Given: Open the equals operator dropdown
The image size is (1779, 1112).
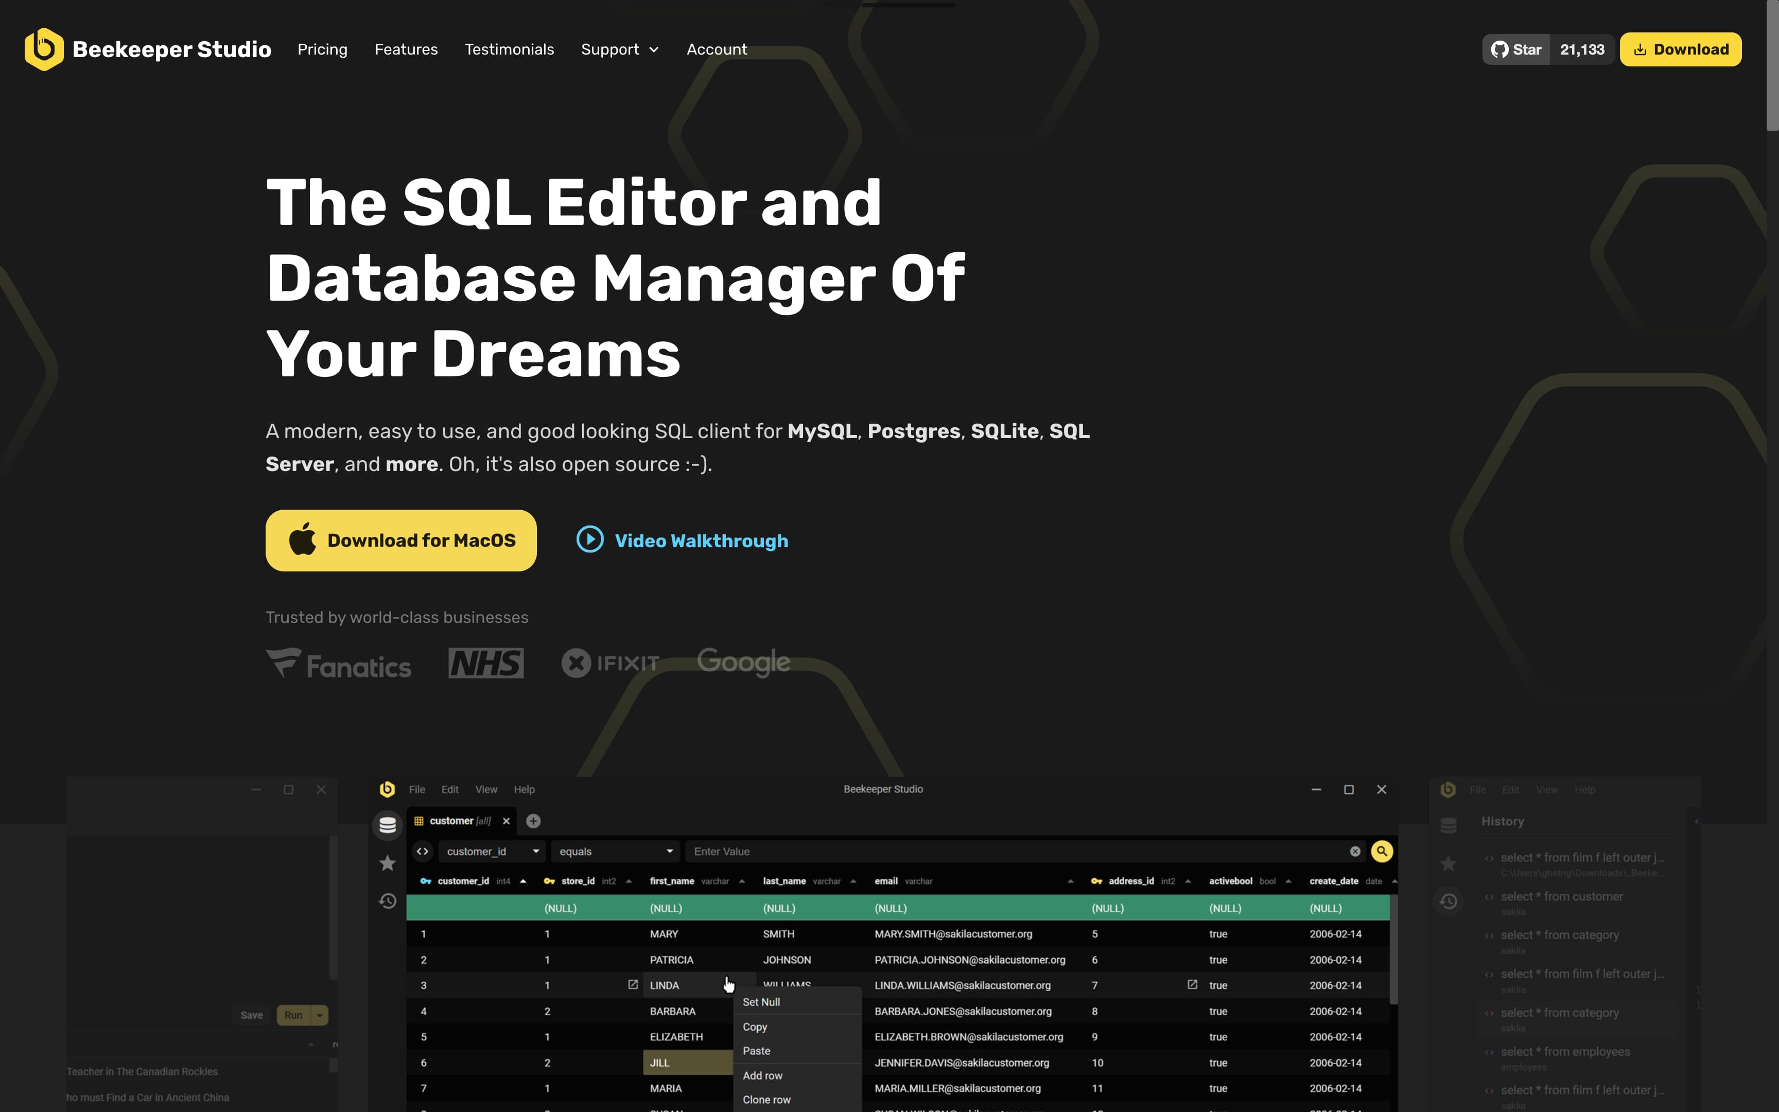Looking at the screenshot, I should pyautogui.click(x=616, y=852).
